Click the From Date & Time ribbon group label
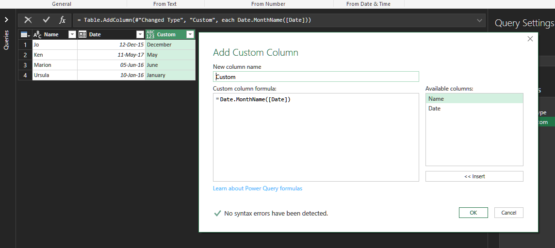The height and width of the screenshot is (248, 555). (369, 4)
